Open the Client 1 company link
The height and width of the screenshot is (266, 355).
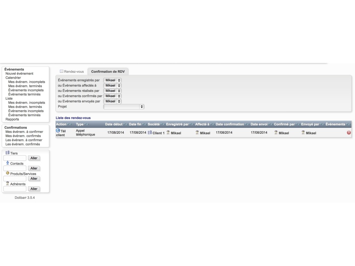[x=158, y=133]
